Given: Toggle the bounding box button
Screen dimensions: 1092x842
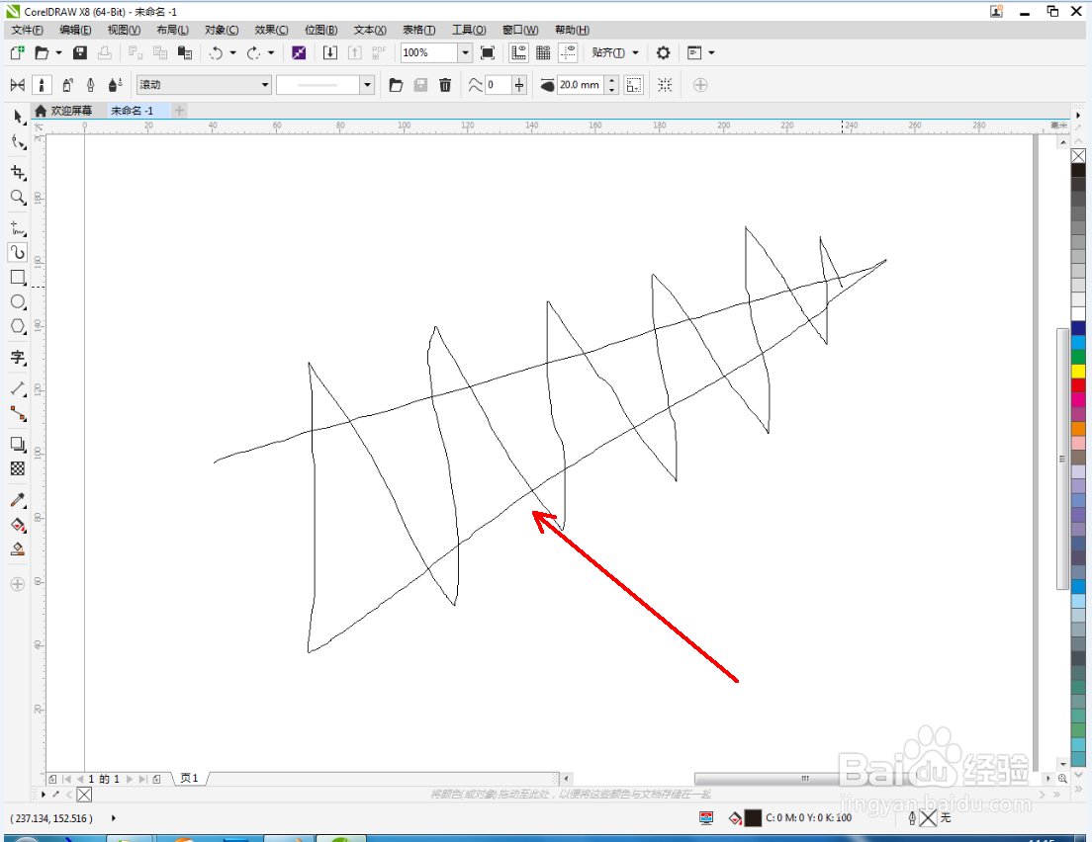Looking at the screenshot, I should pos(665,85).
